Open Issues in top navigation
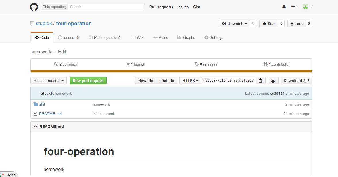The image size is (338, 177). (x=183, y=7)
